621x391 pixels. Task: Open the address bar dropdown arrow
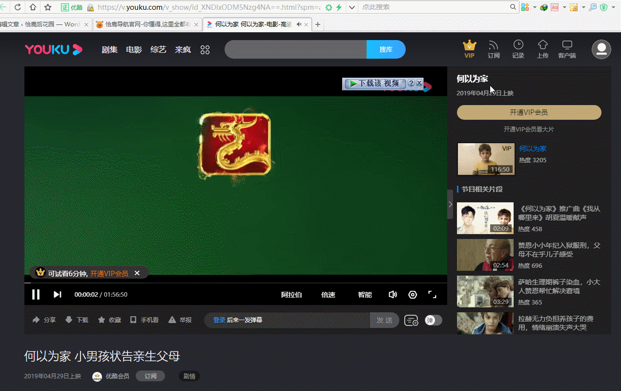coord(352,7)
